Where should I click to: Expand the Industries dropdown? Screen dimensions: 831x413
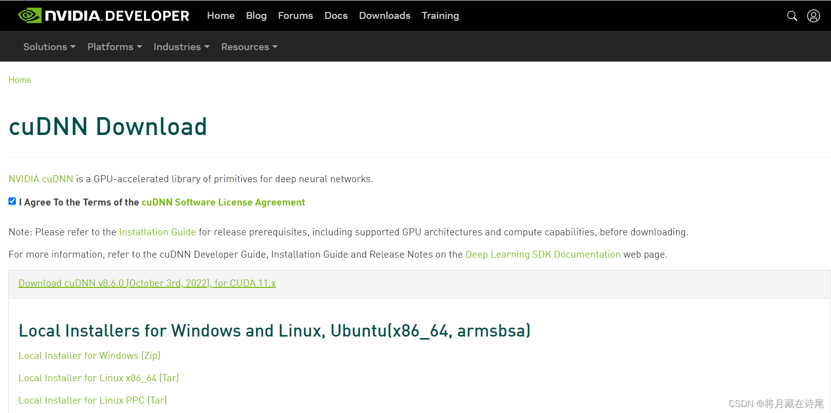(182, 47)
